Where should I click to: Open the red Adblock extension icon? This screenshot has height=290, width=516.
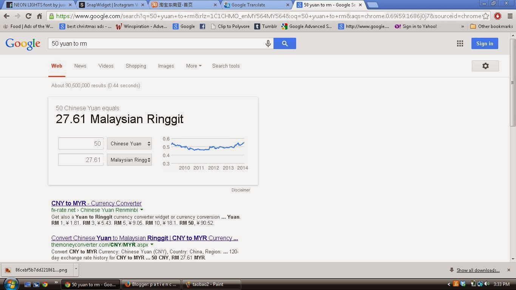pos(497,16)
